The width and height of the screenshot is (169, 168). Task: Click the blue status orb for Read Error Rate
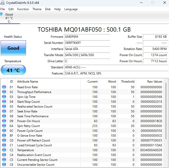(x=4, y=87)
